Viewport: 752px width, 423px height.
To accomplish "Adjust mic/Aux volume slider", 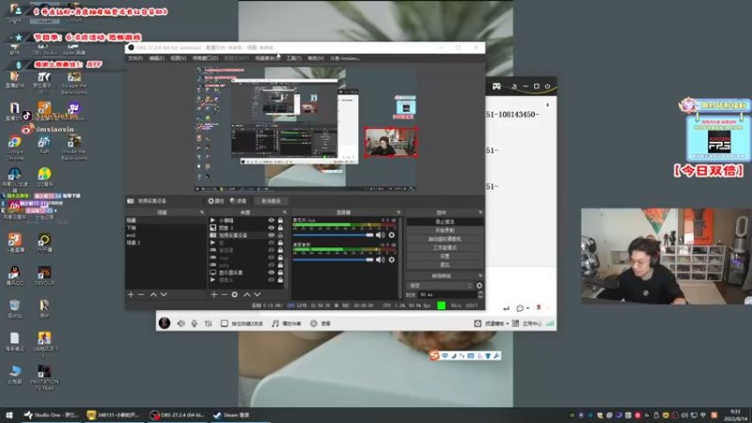I will (334, 235).
